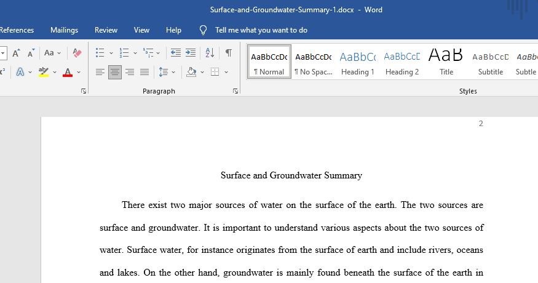This screenshot has width=538, height=283.
Task: Open multilevel list dropdown arrow
Action: pyautogui.click(x=158, y=53)
